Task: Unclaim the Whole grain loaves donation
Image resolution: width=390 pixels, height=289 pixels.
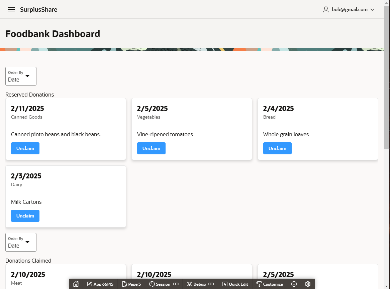Action: point(277,148)
